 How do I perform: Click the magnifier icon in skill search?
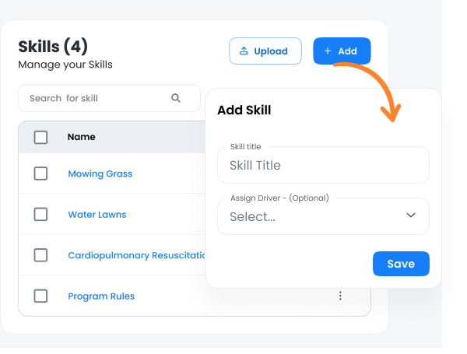tap(176, 98)
